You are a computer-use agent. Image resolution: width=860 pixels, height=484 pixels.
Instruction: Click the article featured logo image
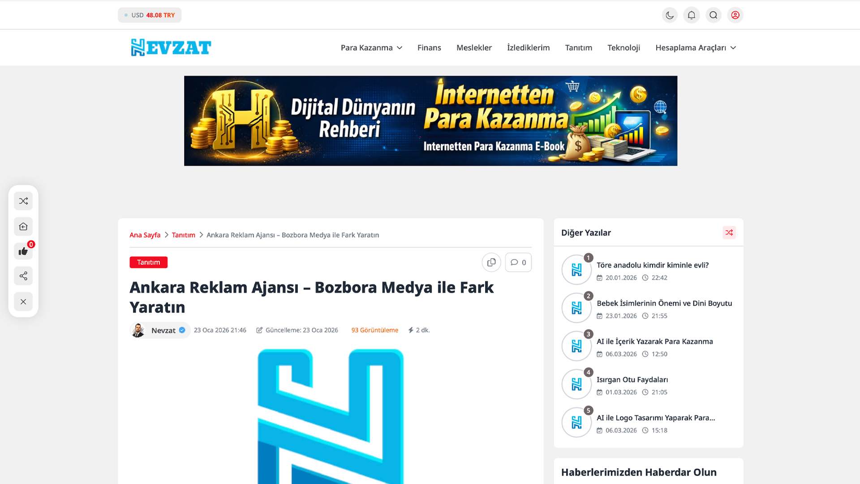331,416
